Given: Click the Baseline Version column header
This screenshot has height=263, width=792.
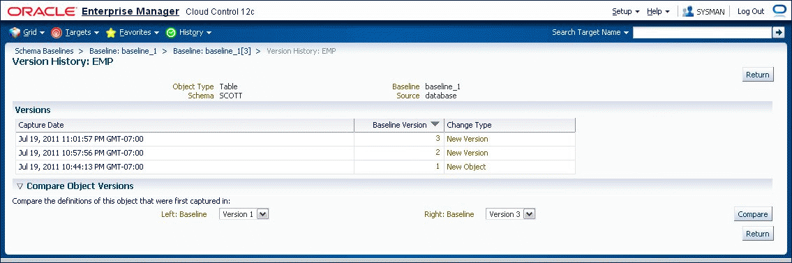Looking at the screenshot, I should [399, 125].
